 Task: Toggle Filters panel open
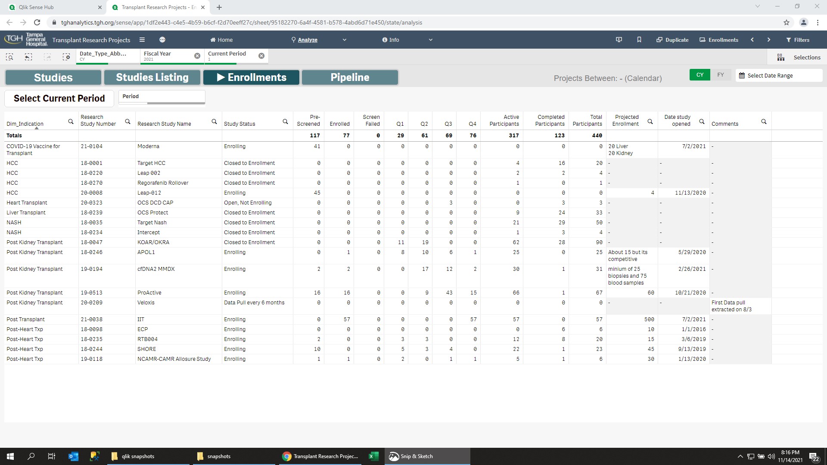(x=798, y=39)
